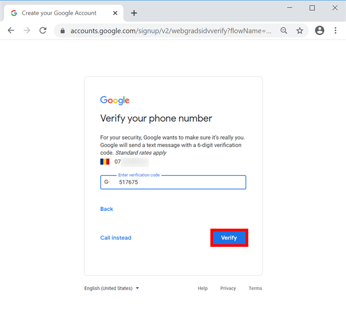
Task: Click the browser back arrow
Action: click(x=11, y=31)
